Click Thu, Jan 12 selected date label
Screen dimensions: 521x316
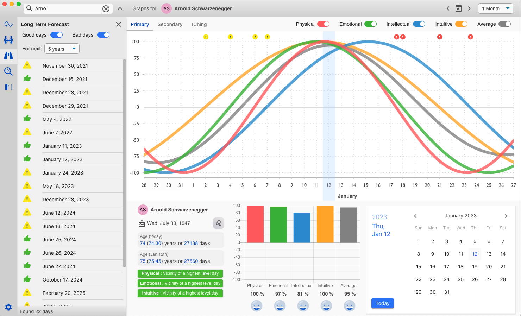pos(381,230)
